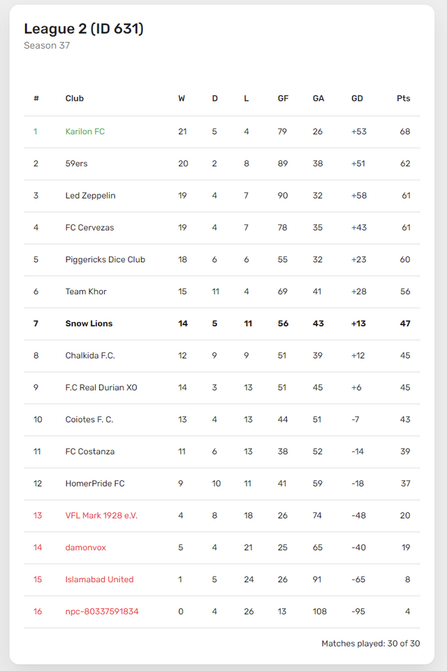Open the Coiotes F. C. club
This screenshot has height=671, width=447.
[x=89, y=419]
